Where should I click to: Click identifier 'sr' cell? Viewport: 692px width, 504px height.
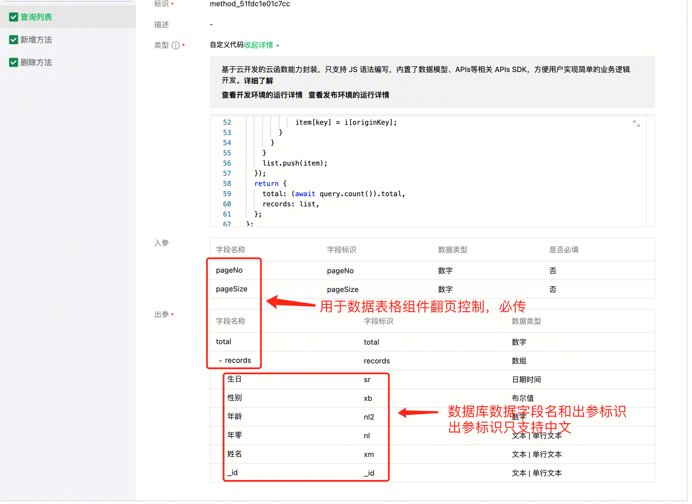[367, 380]
